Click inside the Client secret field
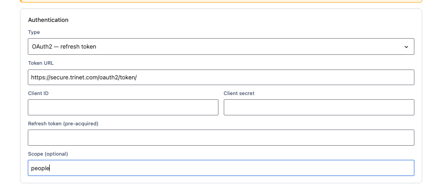This screenshot has height=188, width=438. pos(319,107)
